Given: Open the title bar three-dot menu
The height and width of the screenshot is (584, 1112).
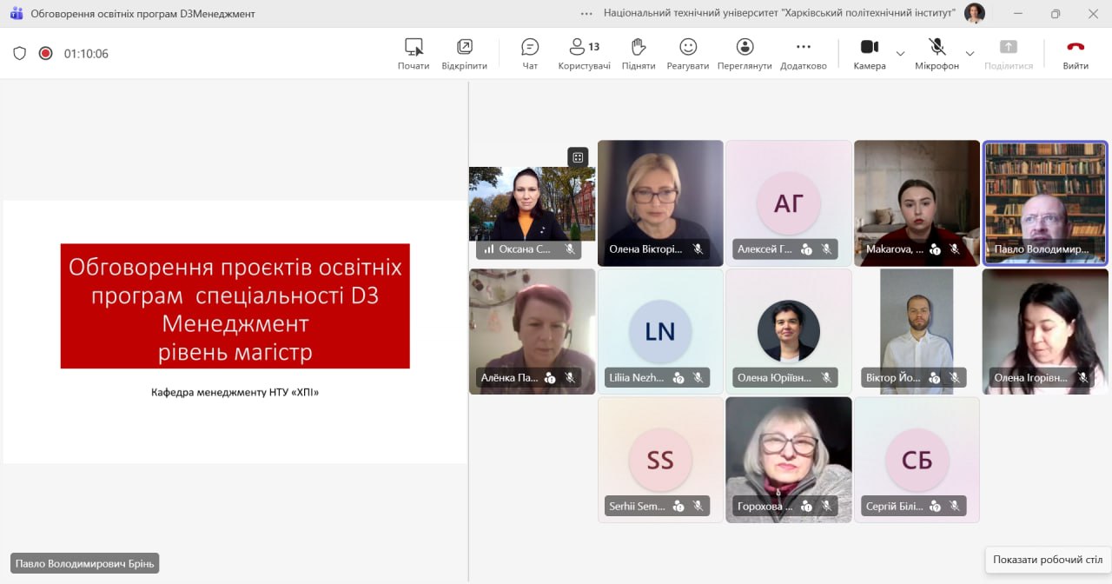Looking at the screenshot, I should (587, 13).
